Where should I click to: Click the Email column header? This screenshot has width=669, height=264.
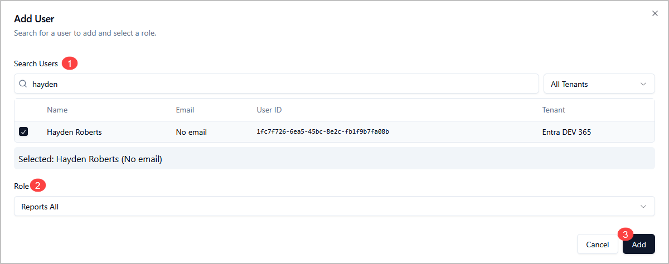point(185,110)
